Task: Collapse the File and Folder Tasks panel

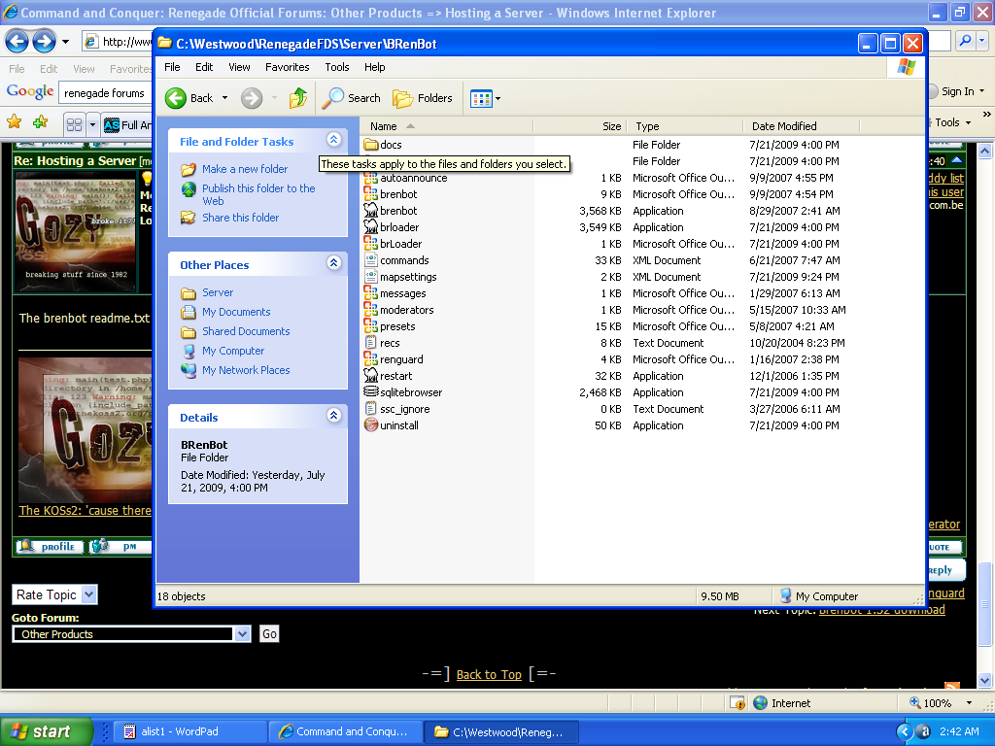Action: (x=333, y=141)
